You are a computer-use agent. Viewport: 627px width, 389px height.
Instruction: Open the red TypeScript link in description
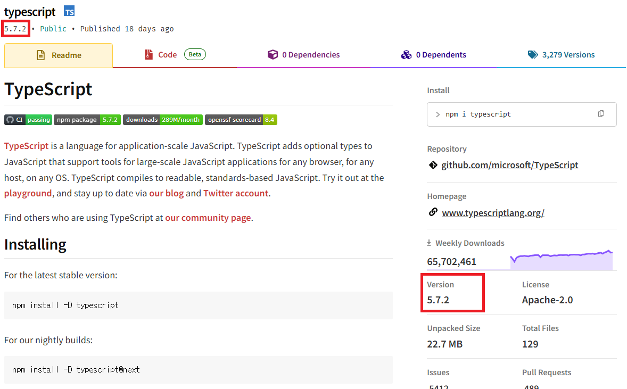(x=27, y=146)
